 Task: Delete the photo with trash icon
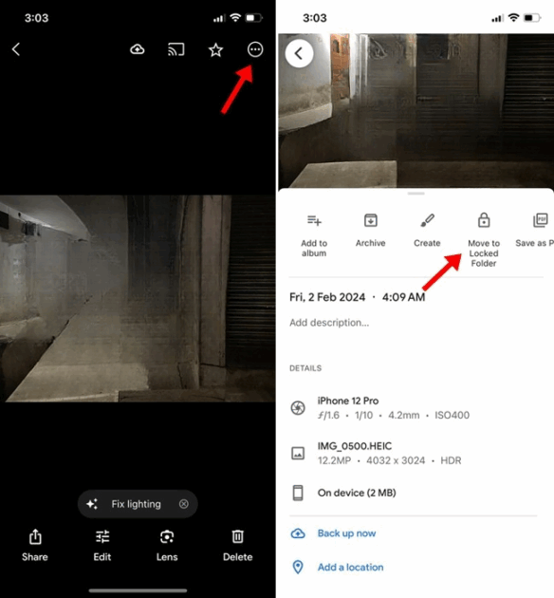[237, 545]
